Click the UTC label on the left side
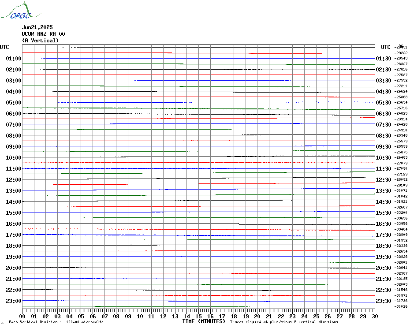 [4, 47]
